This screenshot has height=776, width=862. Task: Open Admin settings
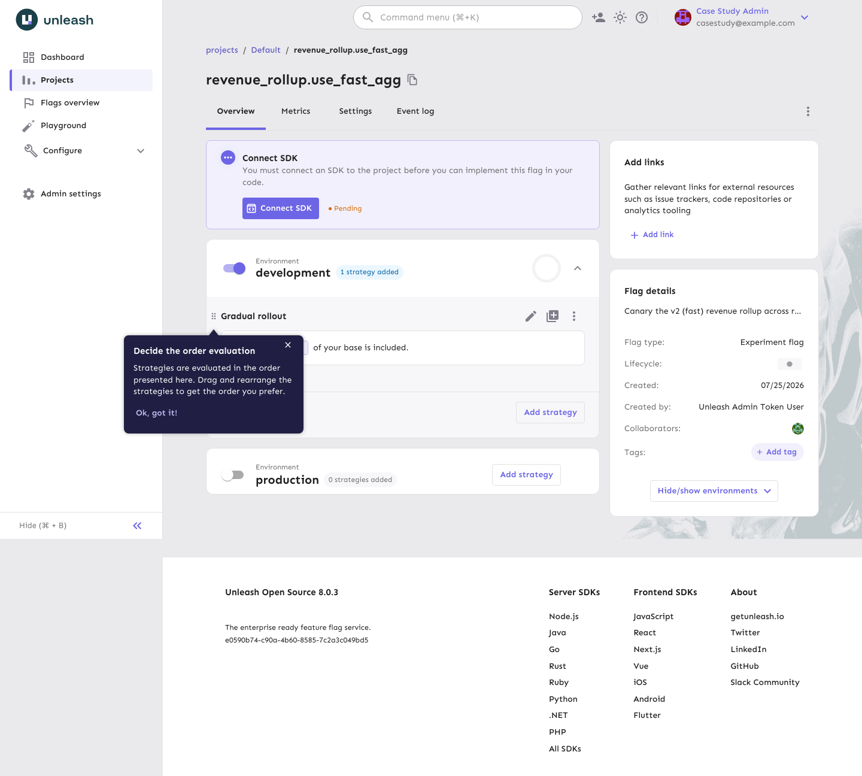click(81, 194)
